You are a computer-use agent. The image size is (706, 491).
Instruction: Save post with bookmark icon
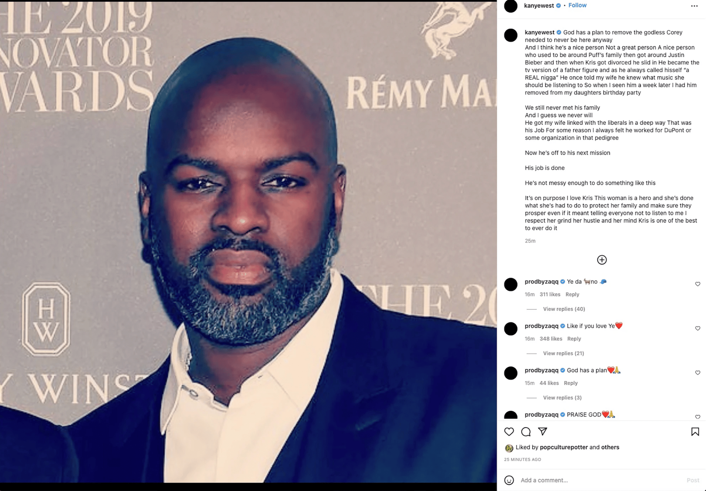(695, 432)
